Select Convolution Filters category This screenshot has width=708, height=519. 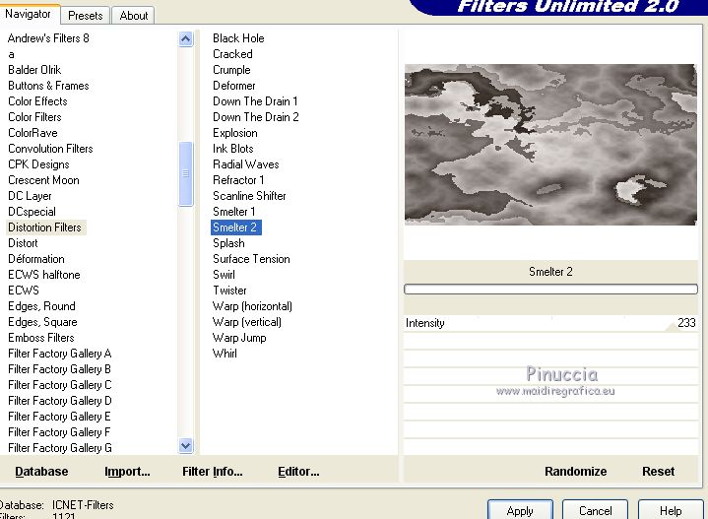(x=50, y=149)
